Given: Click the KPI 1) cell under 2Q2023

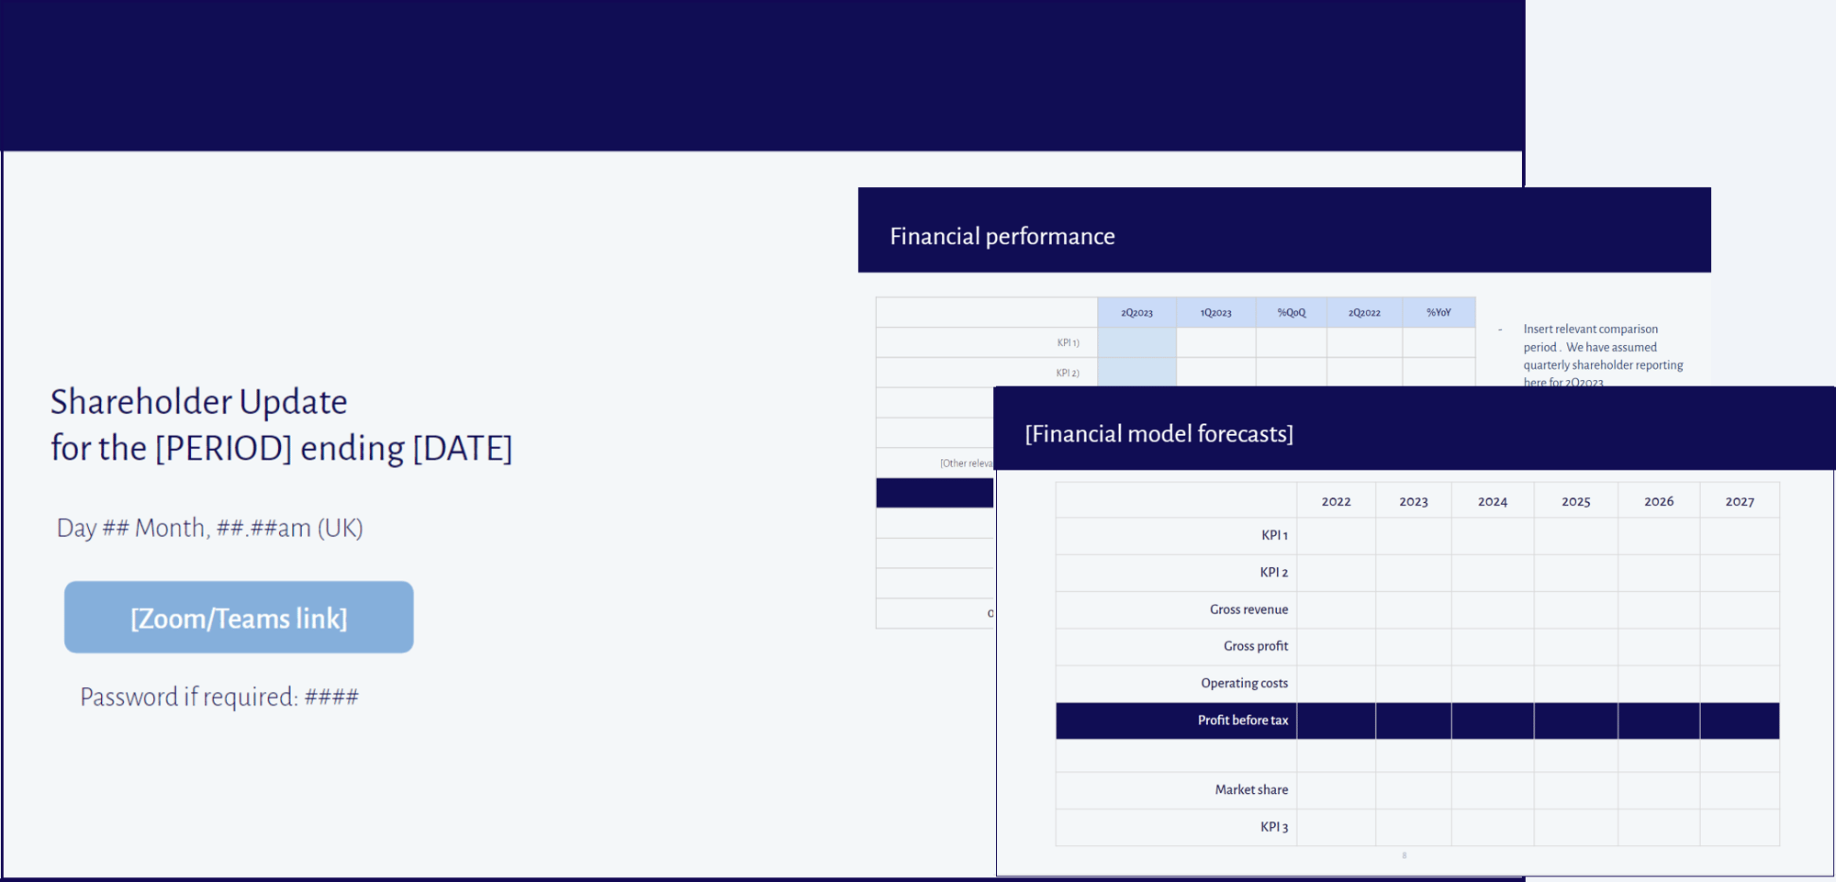Looking at the screenshot, I should click(x=1136, y=342).
